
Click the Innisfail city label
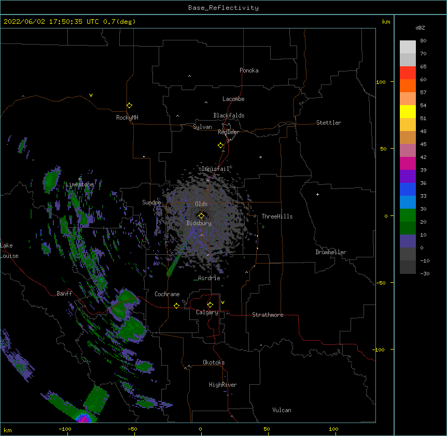coord(215,169)
